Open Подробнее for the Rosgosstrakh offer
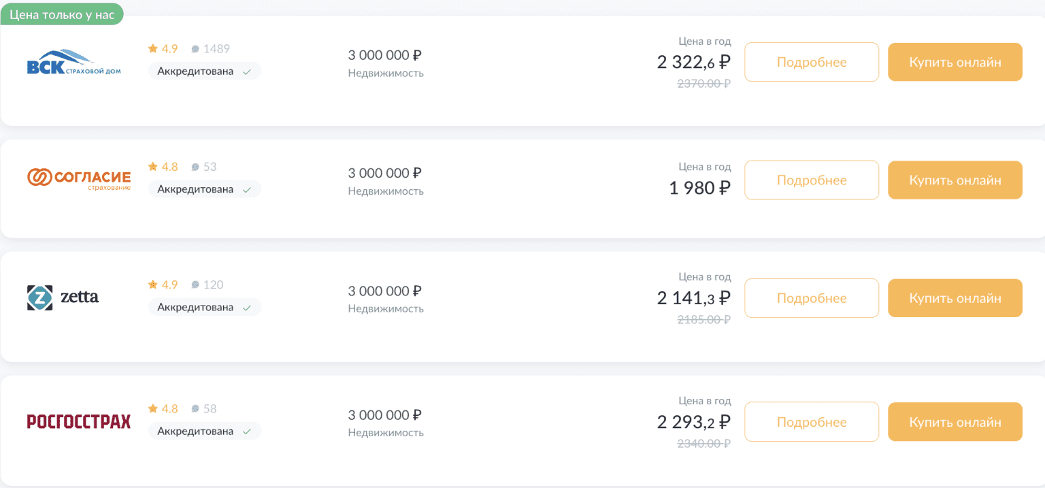1045x488 pixels. [812, 422]
